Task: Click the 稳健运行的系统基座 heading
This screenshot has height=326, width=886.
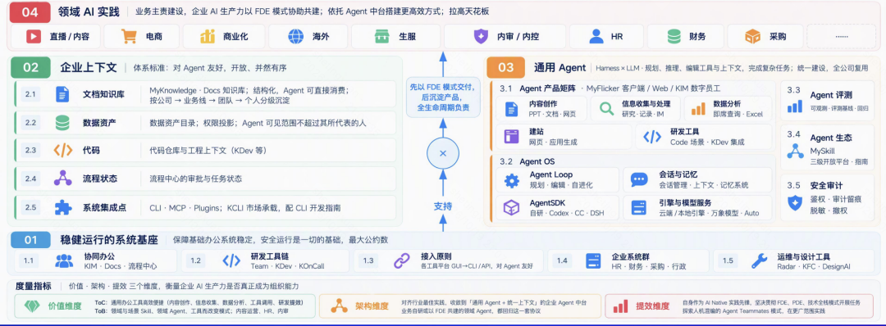Action: (109, 240)
